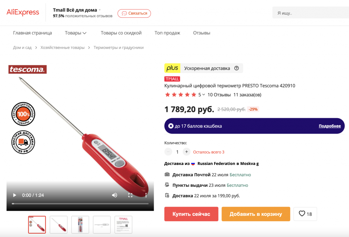Open video more options menu
Image resolution: width=349 pixels, height=237 pixels.
[146, 195]
